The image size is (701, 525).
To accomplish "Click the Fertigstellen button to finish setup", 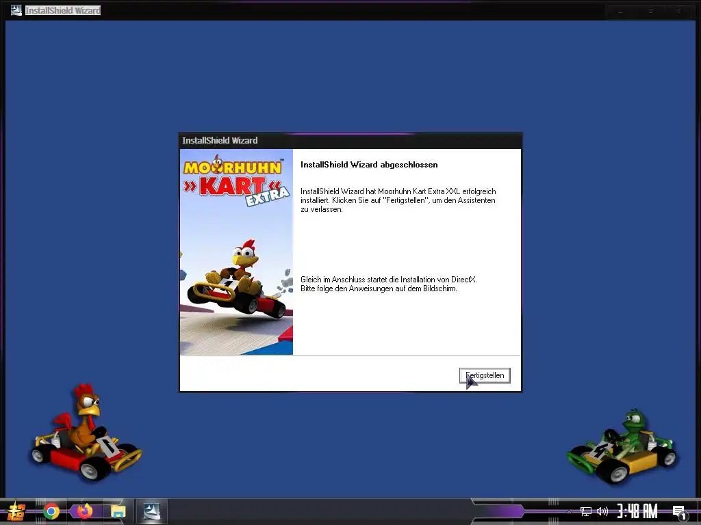I will [x=485, y=375].
